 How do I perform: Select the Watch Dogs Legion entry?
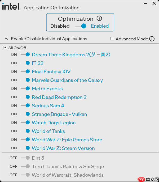pyautogui.click(x=54, y=123)
